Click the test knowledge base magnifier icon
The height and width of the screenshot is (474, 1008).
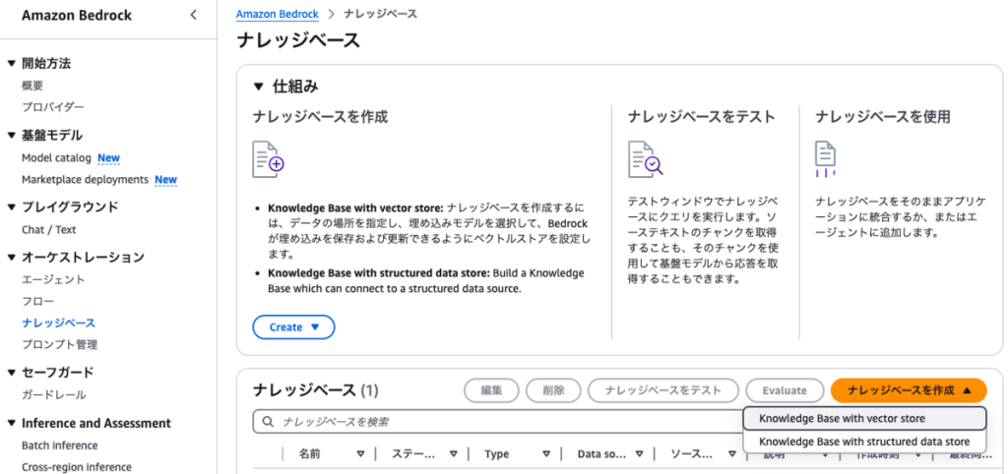pos(645,158)
